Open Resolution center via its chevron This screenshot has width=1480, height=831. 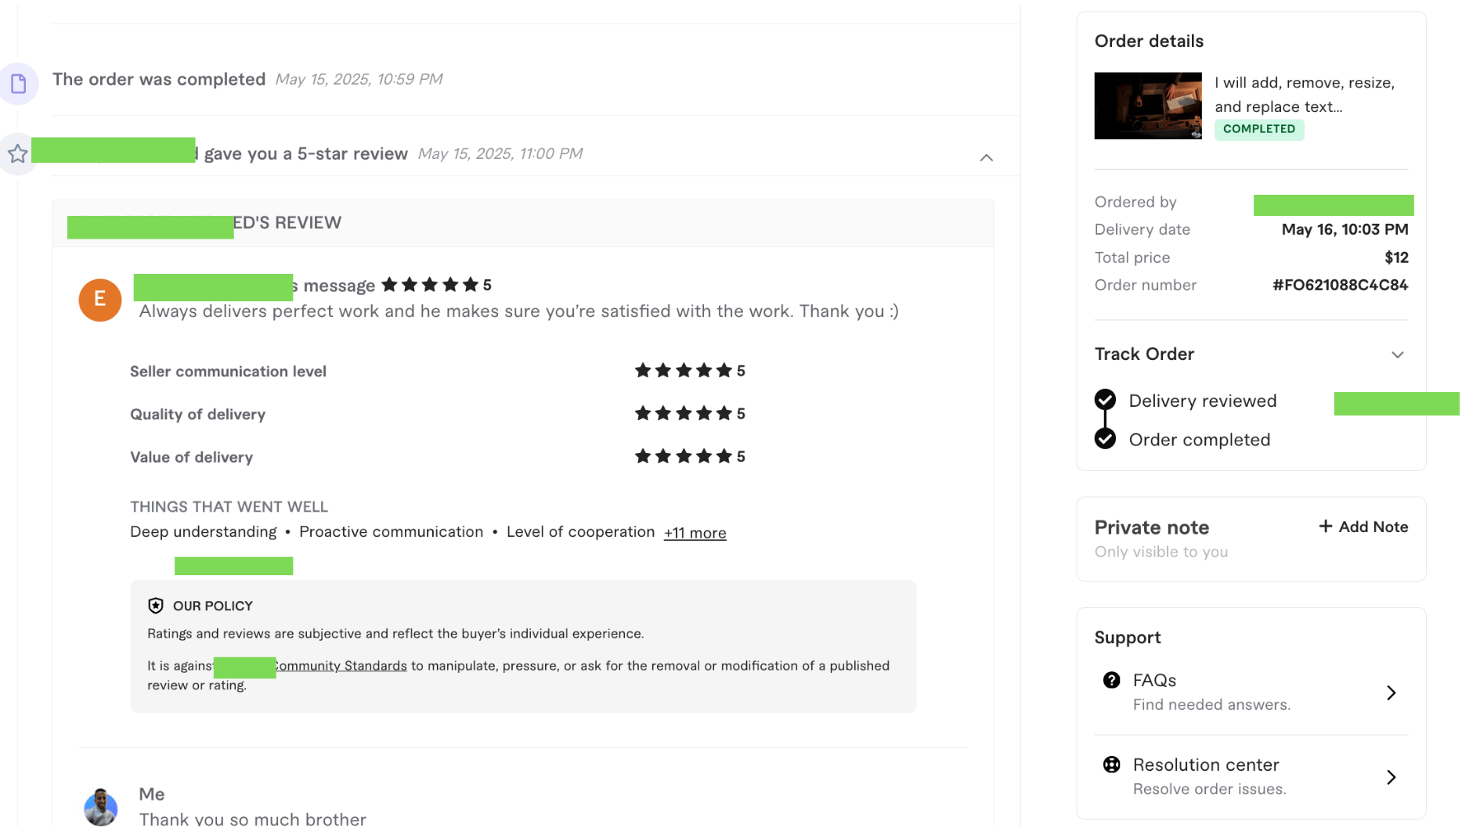(x=1391, y=777)
